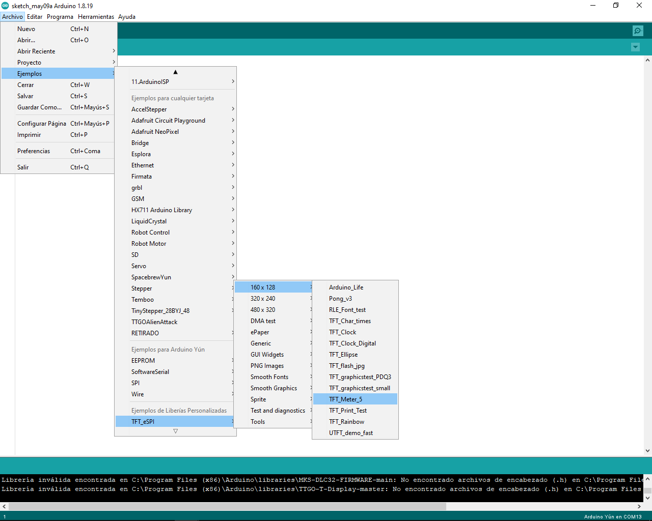The image size is (652, 521).
Task: Load the TFT_graphicstest_PDQ3 example
Action: click(355, 377)
